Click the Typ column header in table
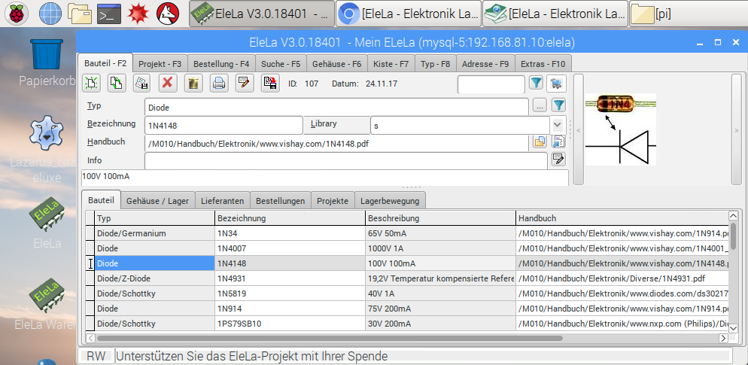Screen dimensions: 748x365 154,218
